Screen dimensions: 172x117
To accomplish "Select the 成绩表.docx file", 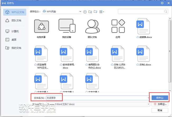I will point(144,28).
